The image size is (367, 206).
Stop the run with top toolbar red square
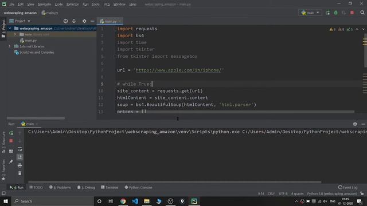[x=352, y=13]
